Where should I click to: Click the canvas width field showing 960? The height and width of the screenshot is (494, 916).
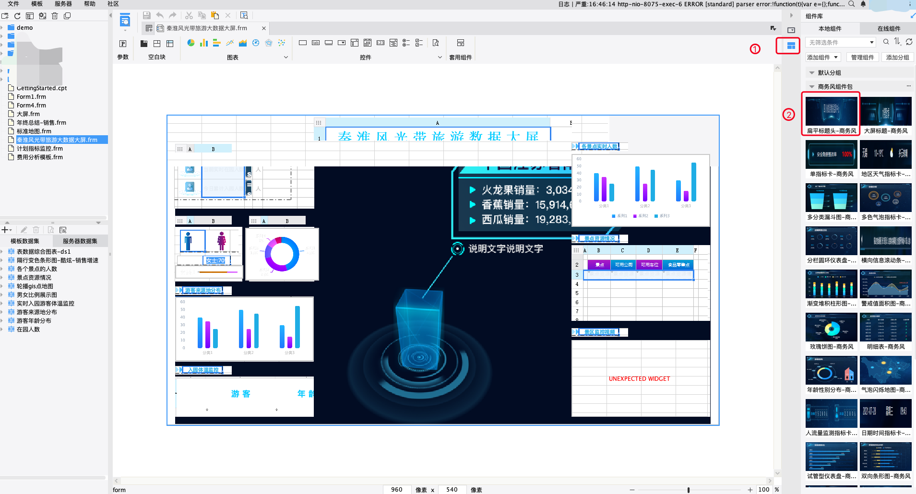tap(396, 490)
